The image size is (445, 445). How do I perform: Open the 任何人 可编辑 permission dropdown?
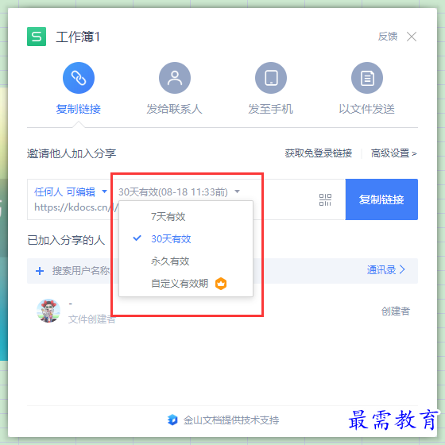[x=71, y=192]
